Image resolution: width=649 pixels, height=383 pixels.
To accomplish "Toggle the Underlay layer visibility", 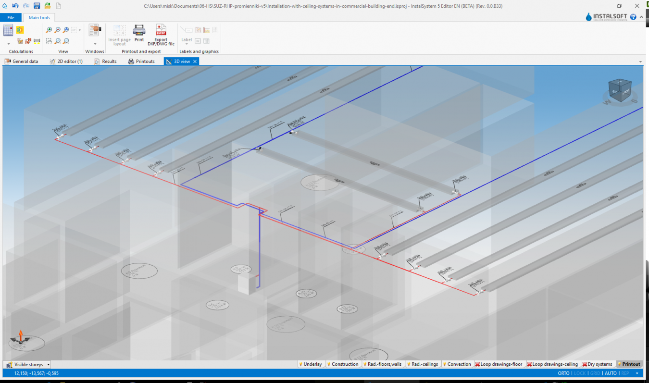I will click(311, 364).
